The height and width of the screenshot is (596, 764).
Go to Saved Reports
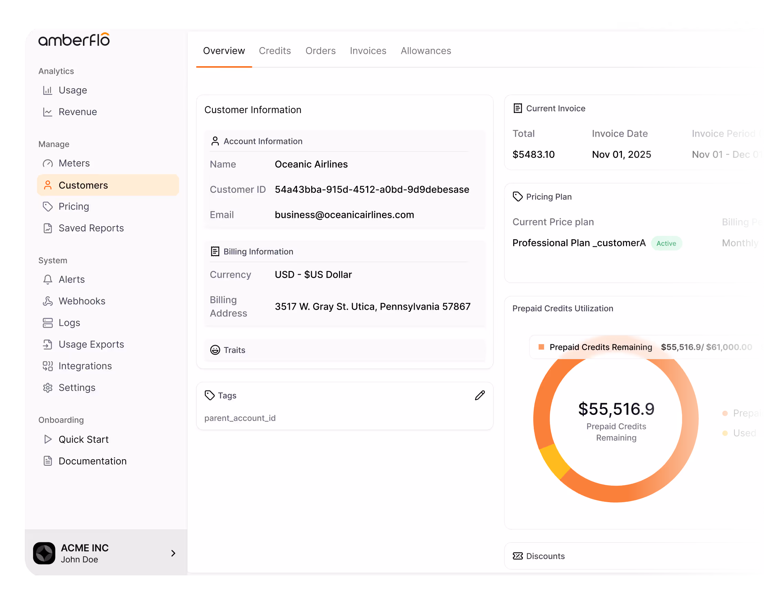tap(91, 228)
